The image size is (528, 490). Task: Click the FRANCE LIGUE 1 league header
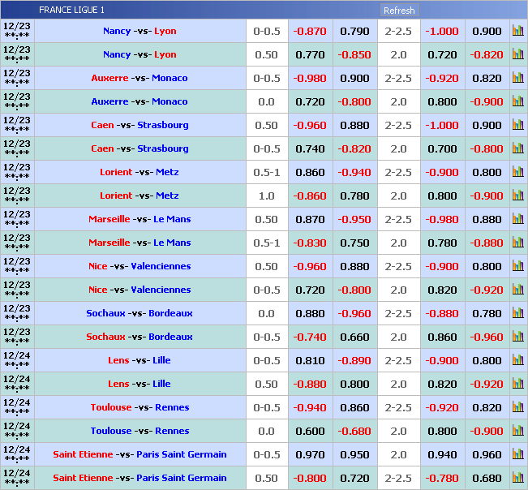point(71,10)
